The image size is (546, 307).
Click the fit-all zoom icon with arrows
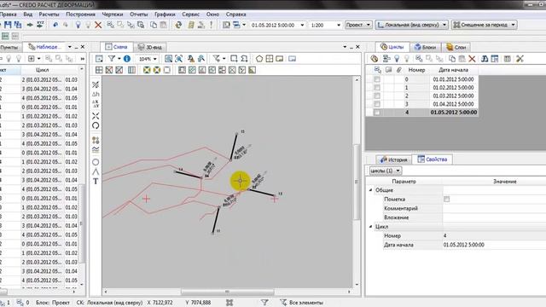(x=178, y=59)
